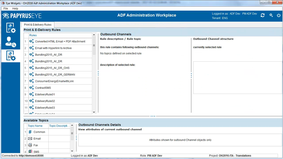The image size is (283, 159).
Task: Select Bundling2015_AV_DR in row 3
Action: click(x=49, y=55)
